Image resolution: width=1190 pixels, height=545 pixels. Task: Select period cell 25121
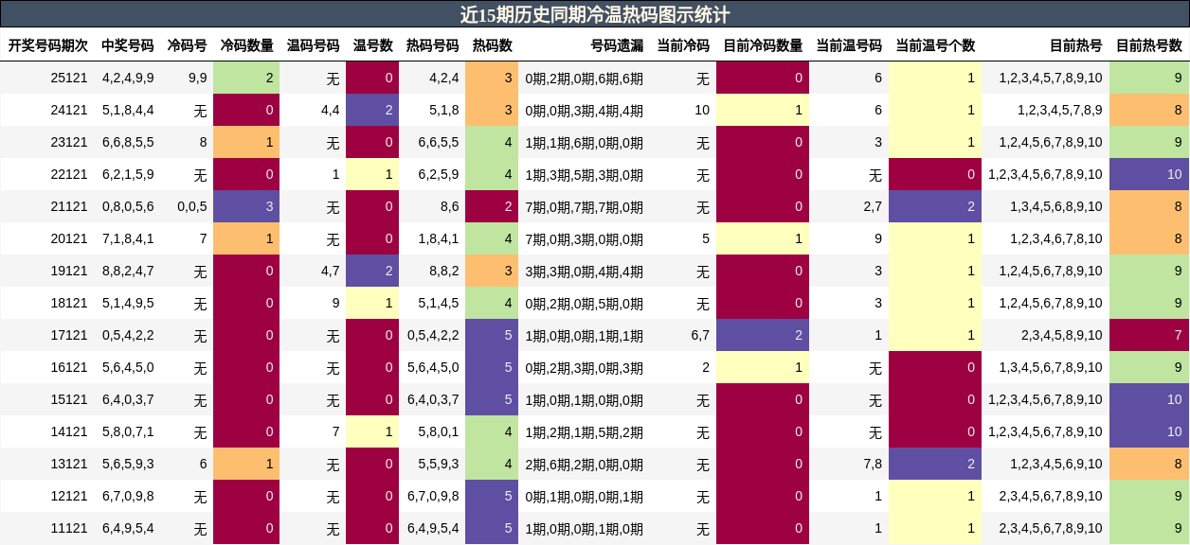pyautogui.click(x=69, y=78)
